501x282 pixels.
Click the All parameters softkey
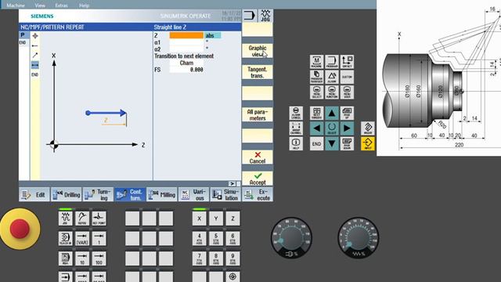click(x=258, y=115)
